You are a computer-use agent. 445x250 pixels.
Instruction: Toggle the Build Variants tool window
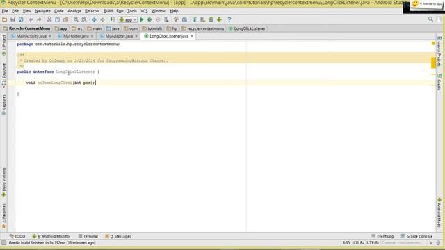[3, 182]
